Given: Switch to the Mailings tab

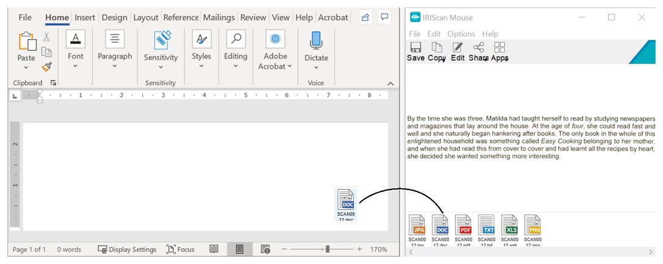Looking at the screenshot, I should (219, 17).
